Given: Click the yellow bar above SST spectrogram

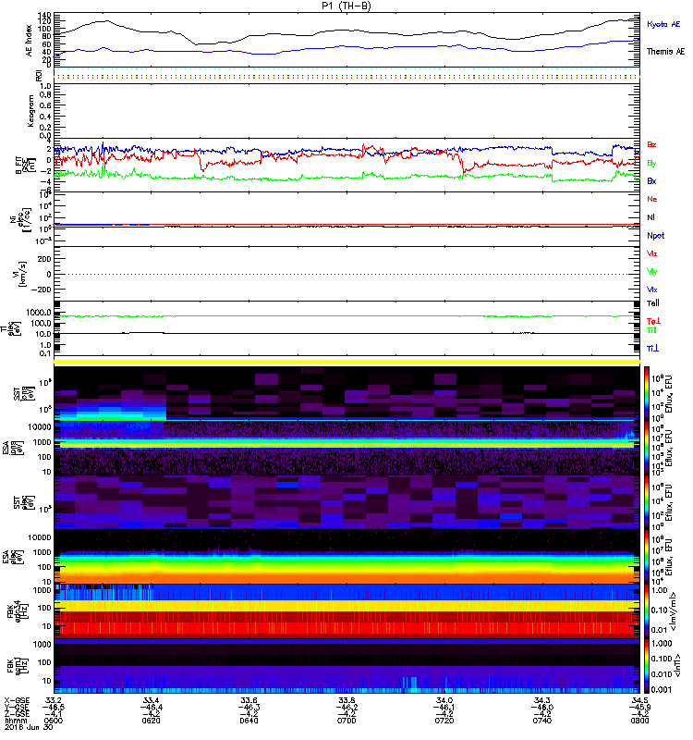Looking at the screenshot, I should pyautogui.click(x=346, y=362).
